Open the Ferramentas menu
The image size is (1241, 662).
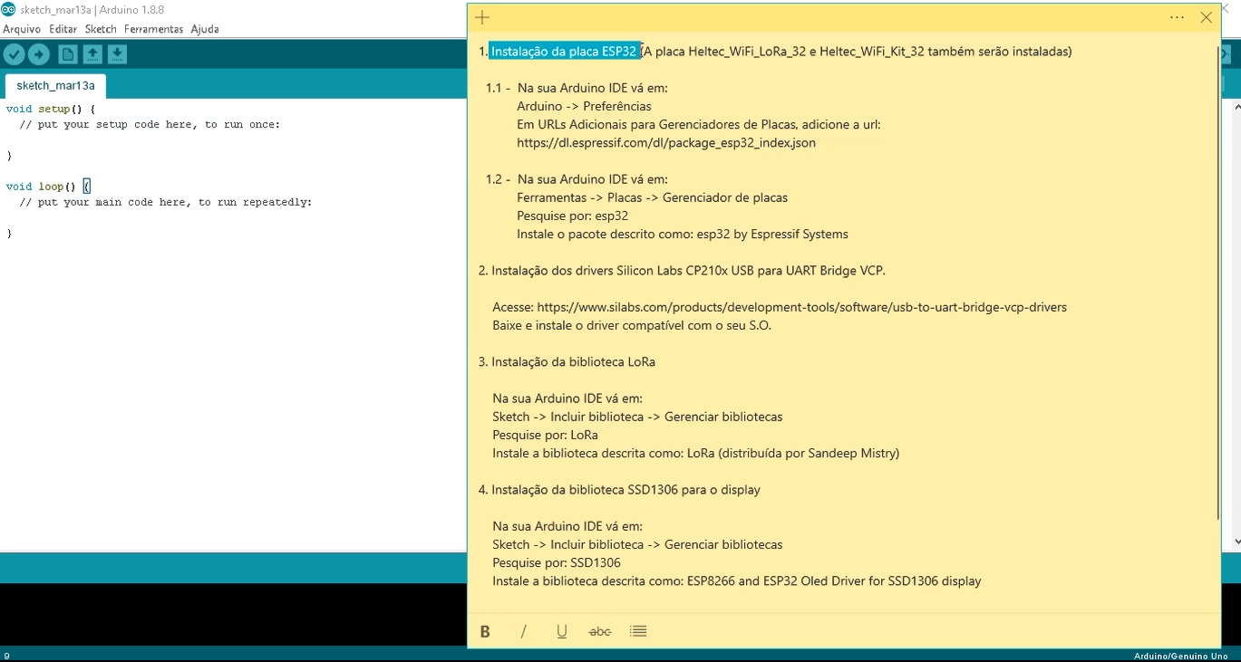point(154,29)
